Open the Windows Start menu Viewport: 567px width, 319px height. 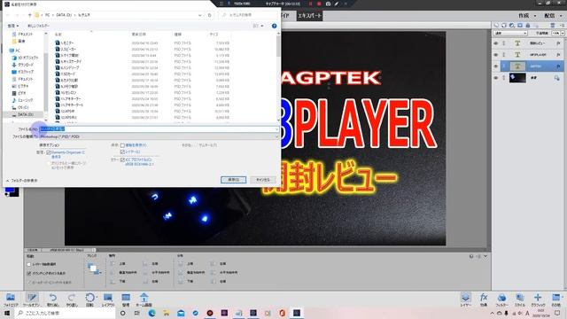7,313
